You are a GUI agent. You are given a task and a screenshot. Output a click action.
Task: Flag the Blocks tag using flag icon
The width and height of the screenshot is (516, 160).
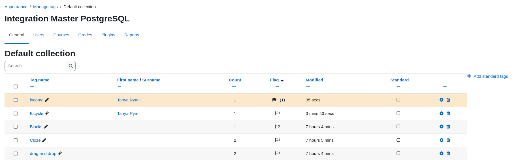(277, 126)
